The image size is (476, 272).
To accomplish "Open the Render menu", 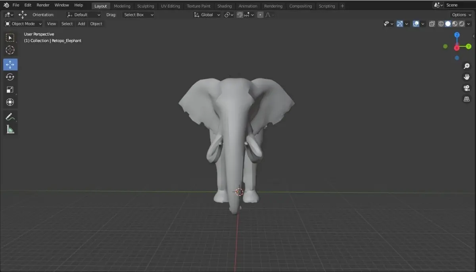I will (43, 5).
